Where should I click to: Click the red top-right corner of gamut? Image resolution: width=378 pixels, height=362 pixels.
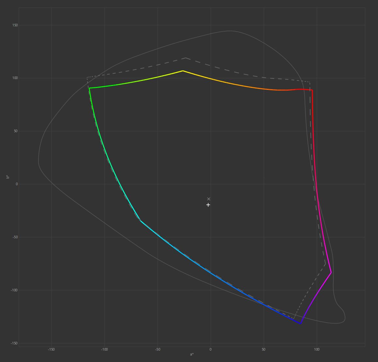pos(312,90)
